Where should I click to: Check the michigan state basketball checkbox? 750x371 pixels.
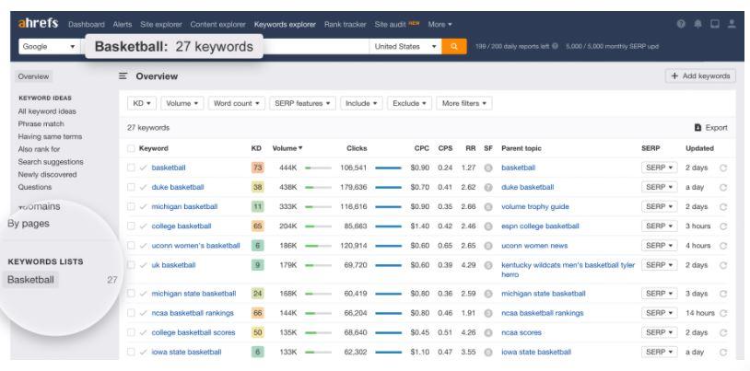(x=131, y=294)
